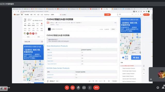
Task: Jump to Tesla Workstation Products in the outline
Action: click(129, 68)
